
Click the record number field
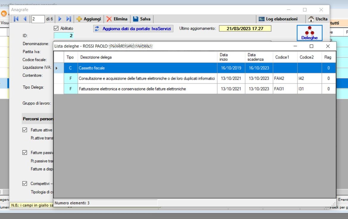point(38,19)
